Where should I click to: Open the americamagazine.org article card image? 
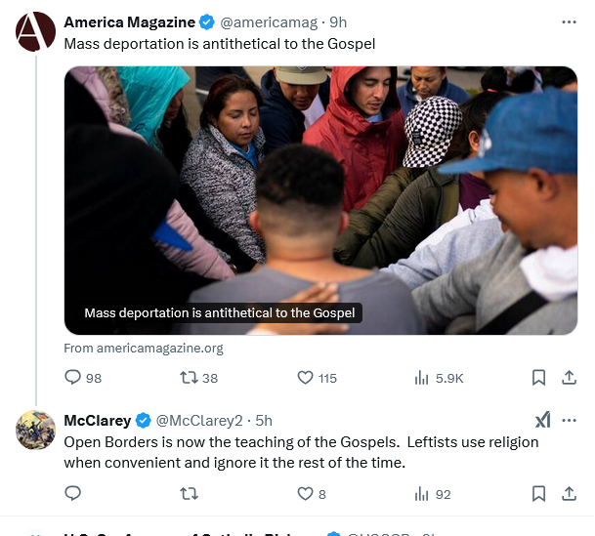(x=321, y=200)
